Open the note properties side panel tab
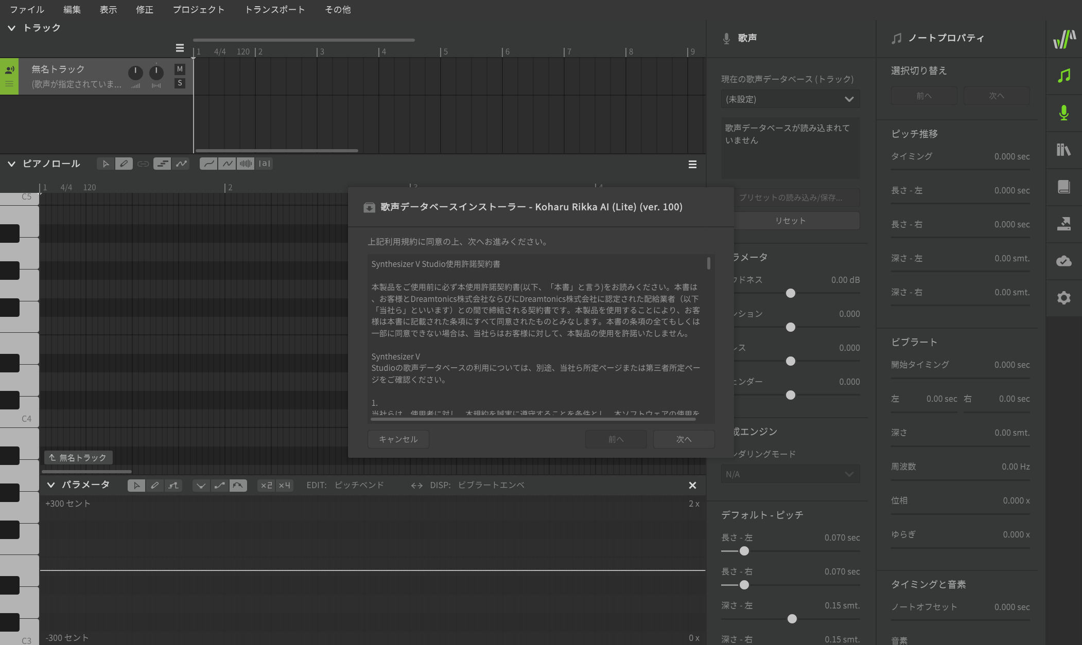This screenshot has height=645, width=1082. 1064,76
